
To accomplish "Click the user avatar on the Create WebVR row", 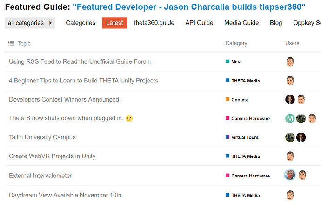I will (290, 156).
